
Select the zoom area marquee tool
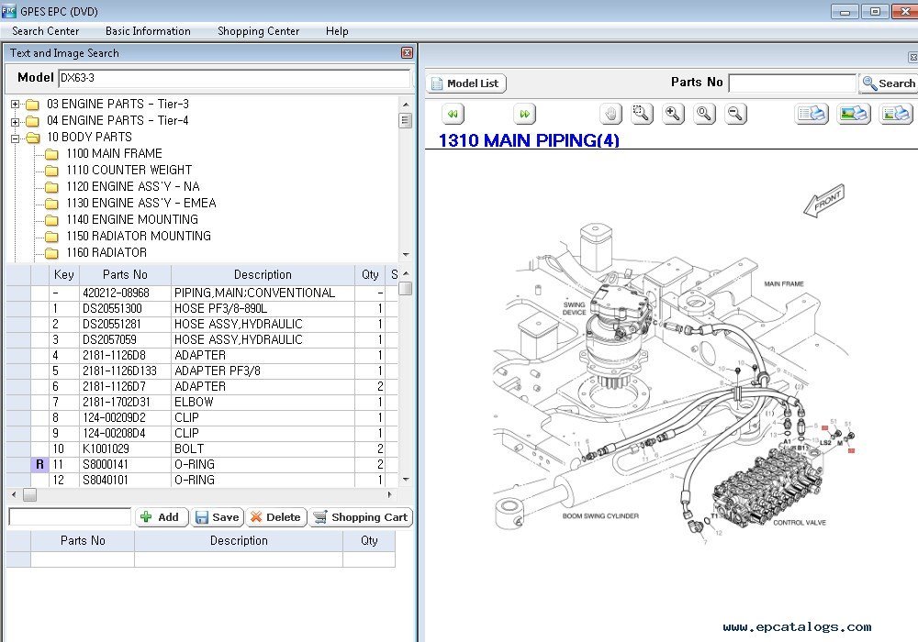click(642, 114)
